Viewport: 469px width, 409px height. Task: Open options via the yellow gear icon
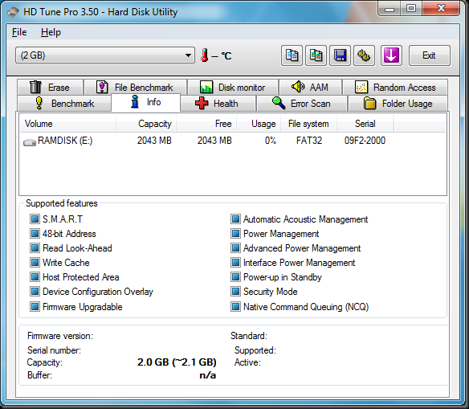pyautogui.click(x=364, y=55)
